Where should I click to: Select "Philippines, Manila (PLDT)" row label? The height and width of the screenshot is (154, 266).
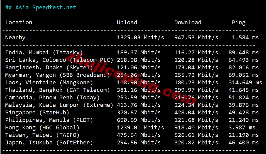(49, 120)
